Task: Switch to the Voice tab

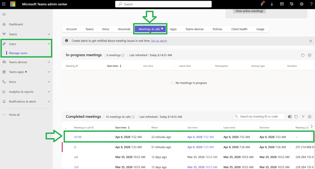Action: [x=106, y=29]
